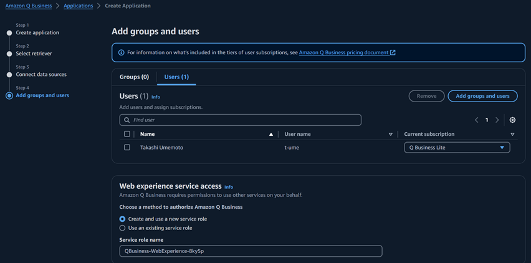
Task: Switch to the Groups (0) tab
Action: click(x=134, y=77)
